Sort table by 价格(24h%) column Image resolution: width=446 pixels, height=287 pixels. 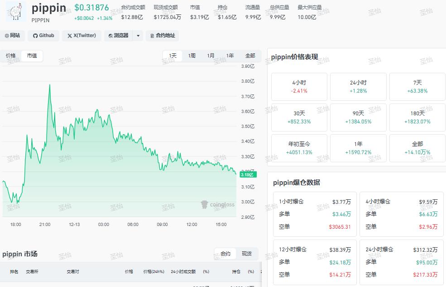pyautogui.click(x=154, y=272)
